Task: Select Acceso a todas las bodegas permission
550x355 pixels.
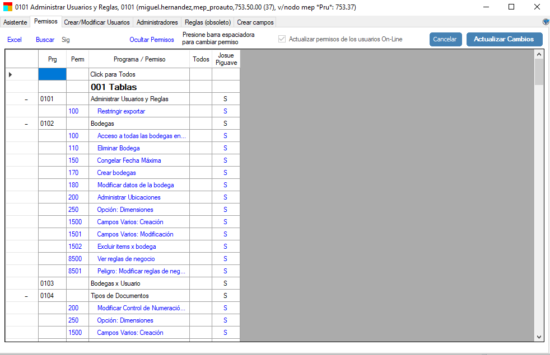Action: (139, 136)
